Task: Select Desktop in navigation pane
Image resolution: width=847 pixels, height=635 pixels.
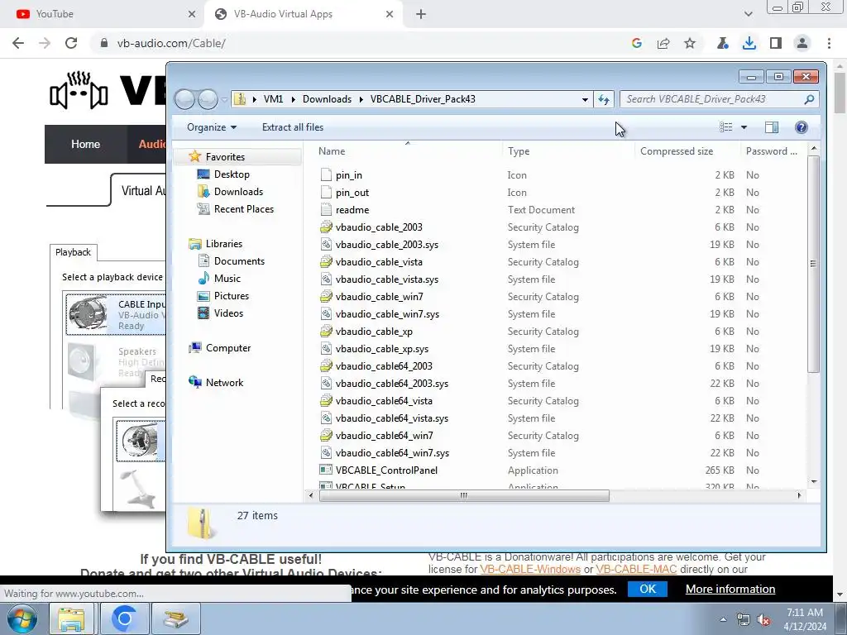Action: pos(232,174)
